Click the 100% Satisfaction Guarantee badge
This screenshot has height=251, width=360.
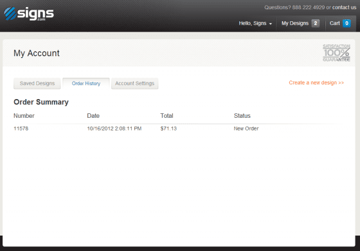tap(336, 53)
